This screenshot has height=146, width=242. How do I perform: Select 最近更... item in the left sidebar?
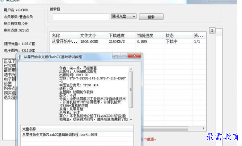click(10, 70)
